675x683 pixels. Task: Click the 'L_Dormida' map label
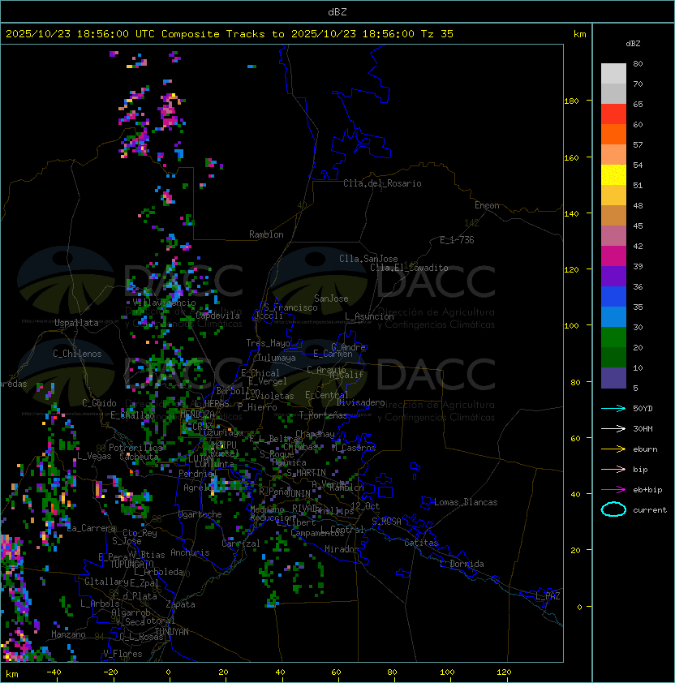click(x=462, y=564)
